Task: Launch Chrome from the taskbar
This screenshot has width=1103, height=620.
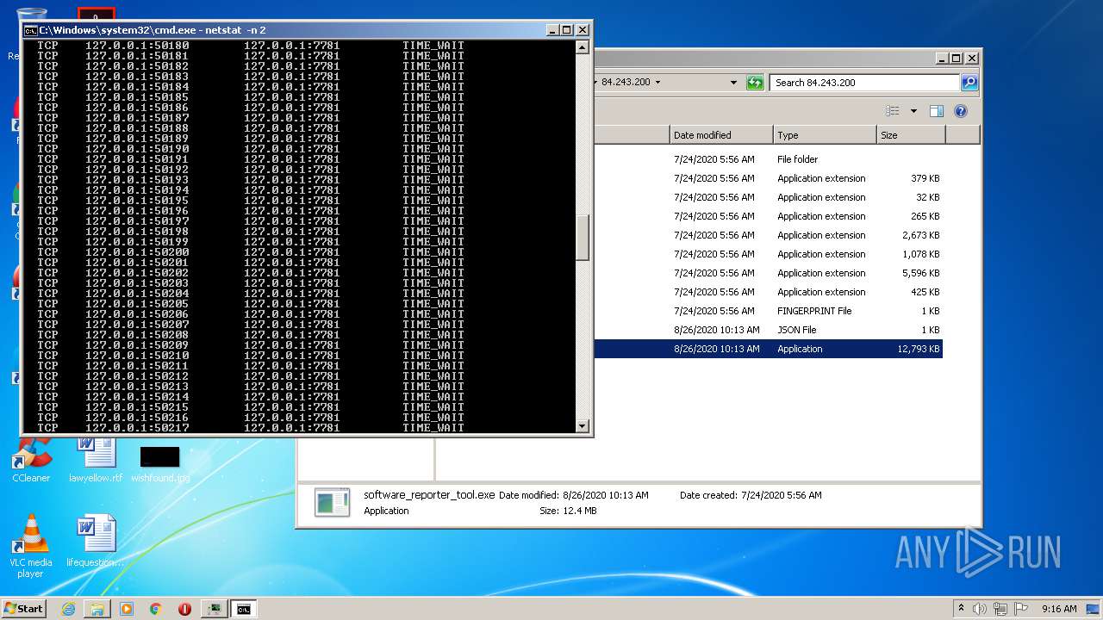Action: pos(155,609)
